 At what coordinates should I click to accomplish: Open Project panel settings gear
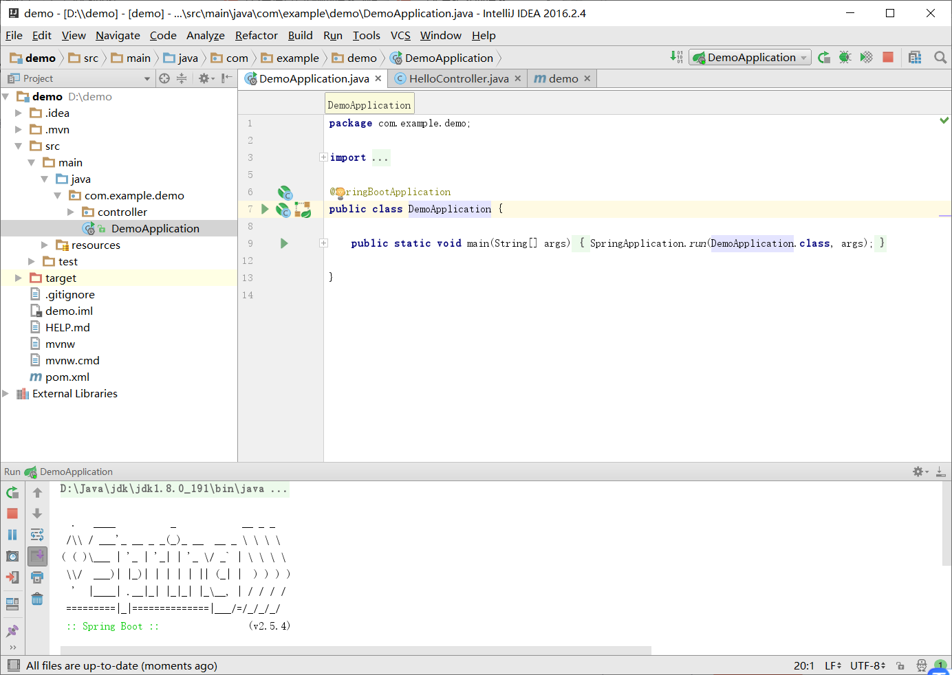pyautogui.click(x=206, y=78)
